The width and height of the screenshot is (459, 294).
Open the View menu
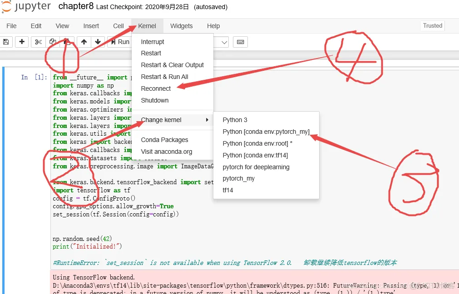62,26
